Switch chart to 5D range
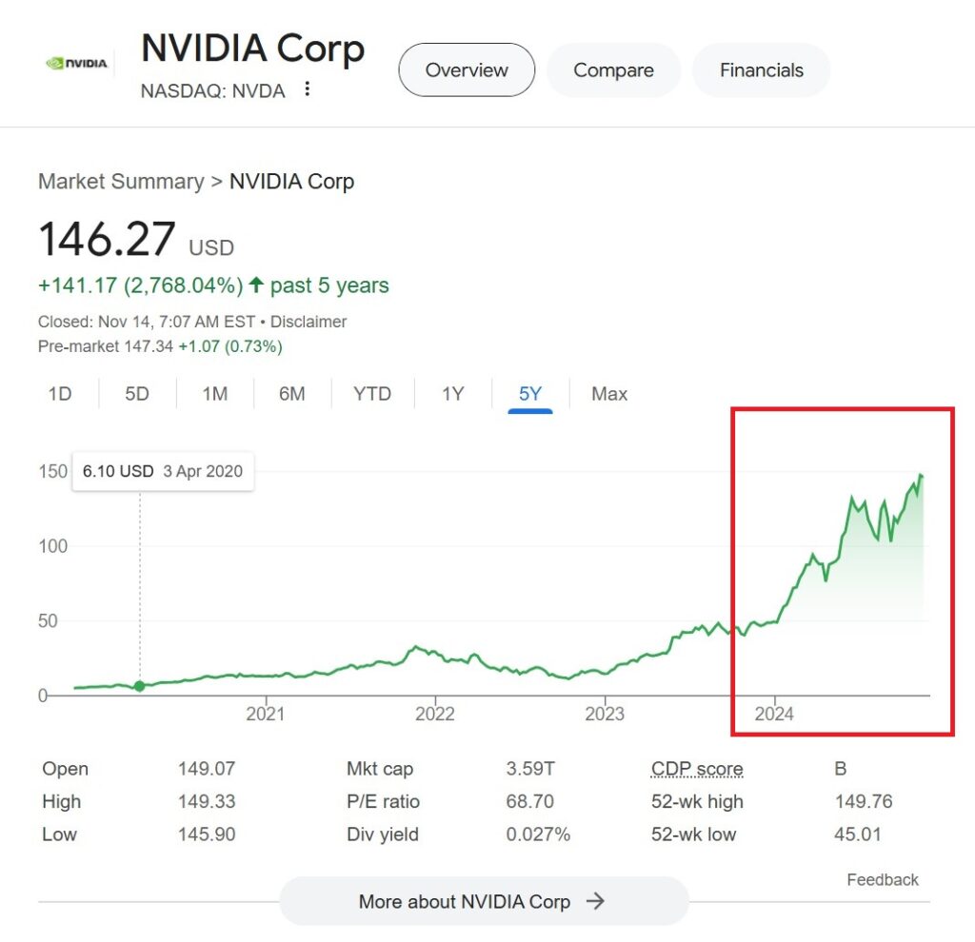The height and width of the screenshot is (942, 975). pos(137,394)
